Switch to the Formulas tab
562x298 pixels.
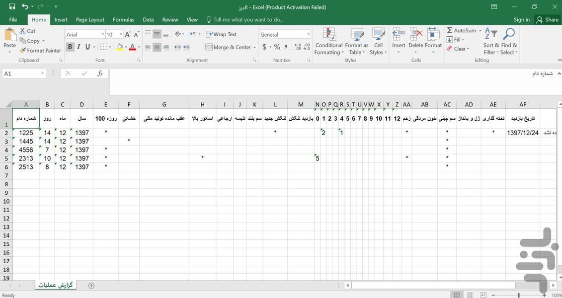click(x=123, y=20)
